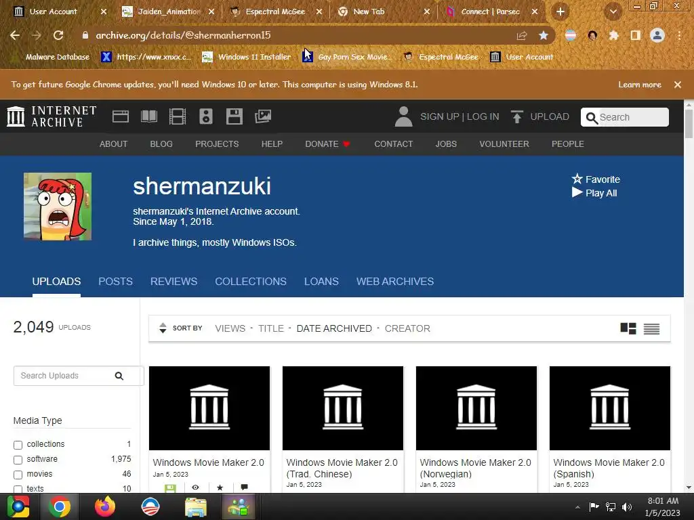Open the REVIEWS tab
Image resolution: width=694 pixels, height=520 pixels.
(x=174, y=282)
